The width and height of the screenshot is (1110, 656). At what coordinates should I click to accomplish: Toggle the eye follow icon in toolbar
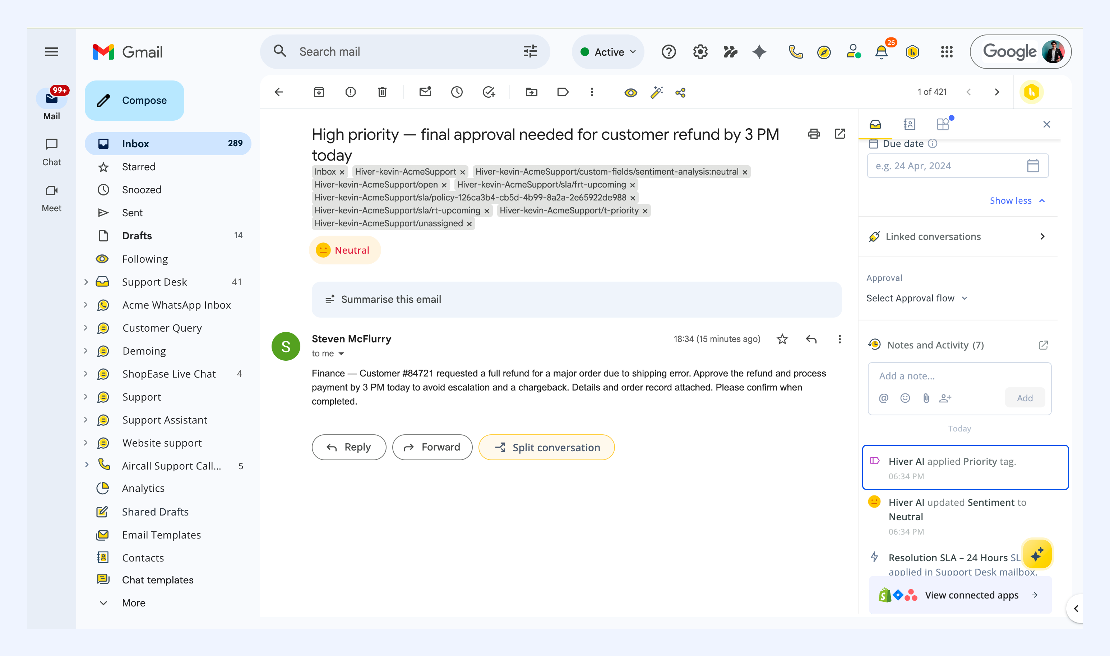[x=630, y=92]
